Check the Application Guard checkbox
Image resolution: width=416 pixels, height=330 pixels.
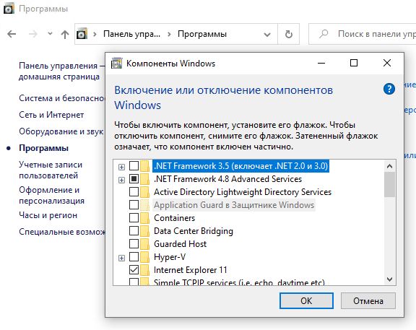(134, 205)
